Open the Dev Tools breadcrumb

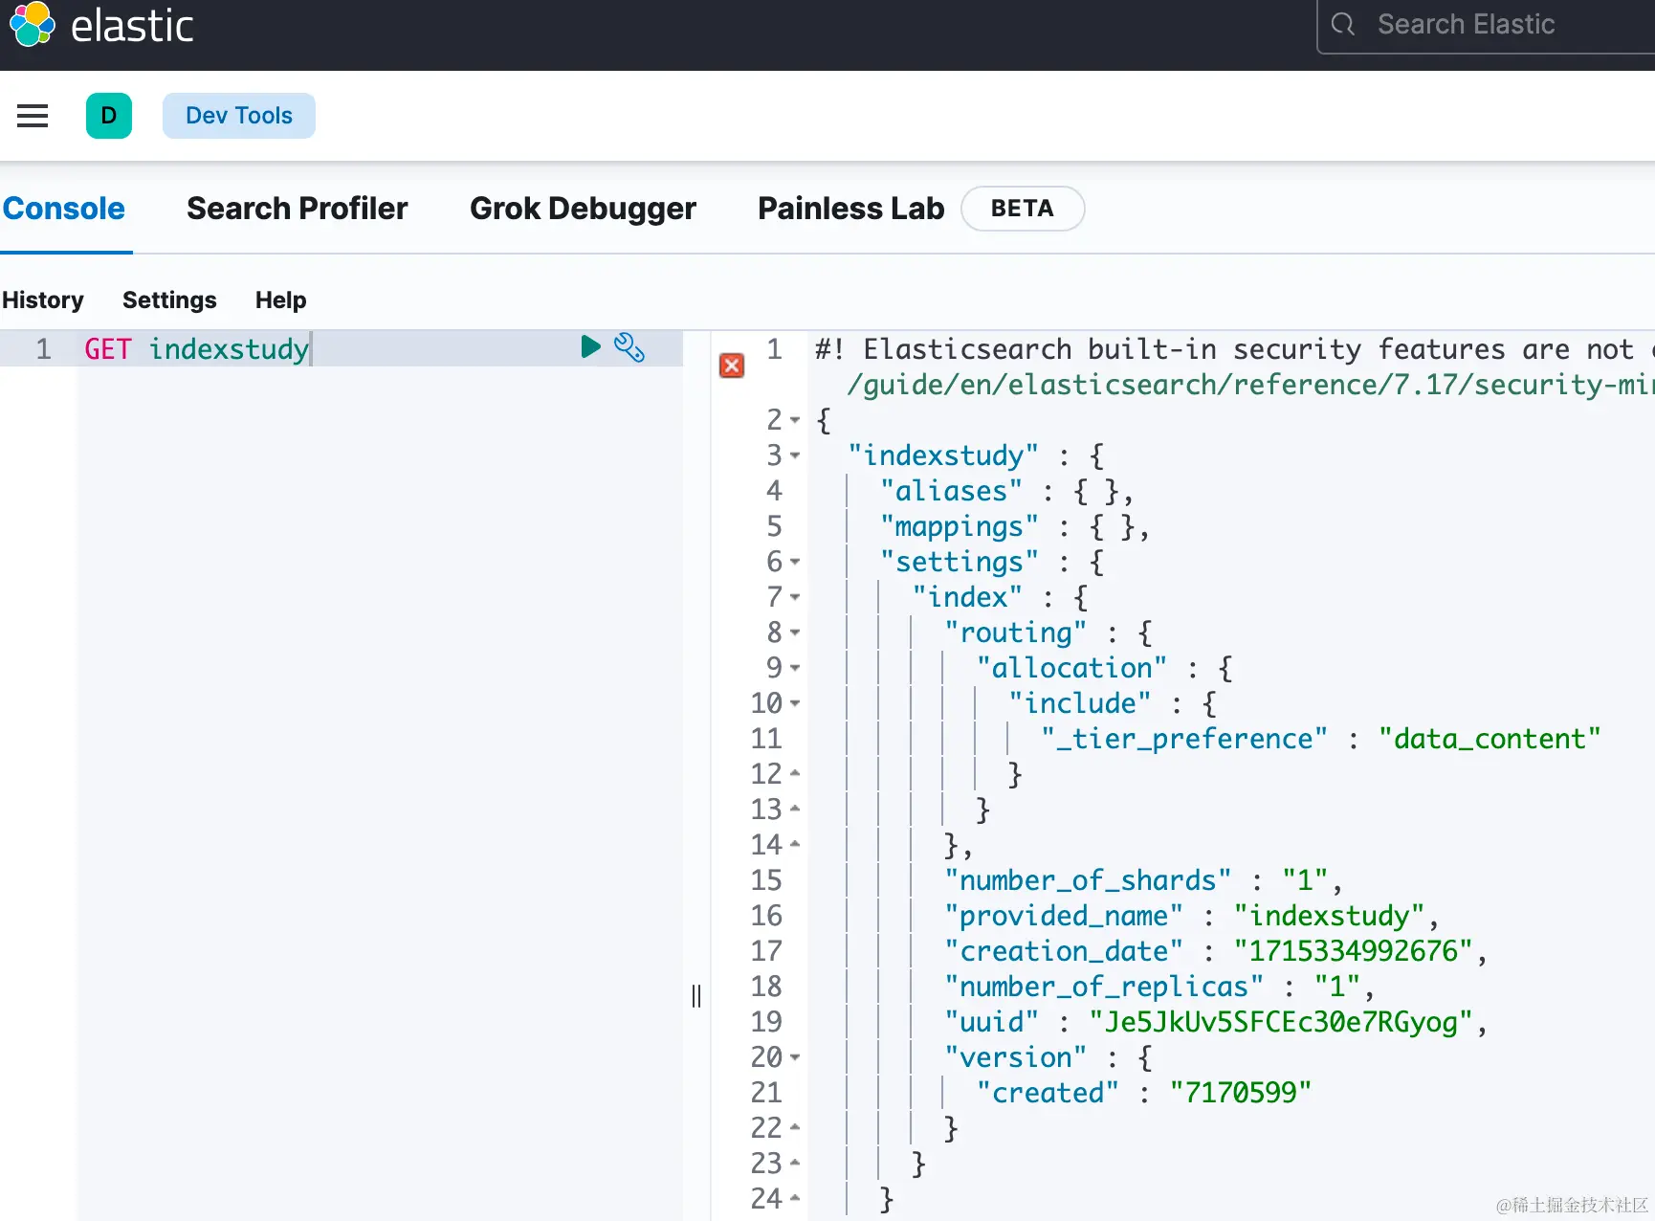[239, 116]
